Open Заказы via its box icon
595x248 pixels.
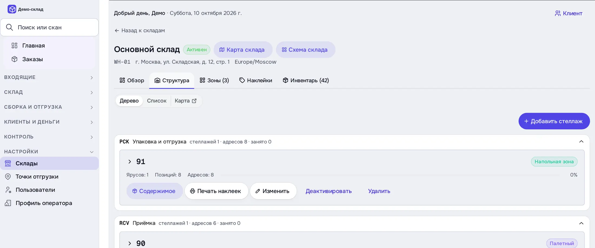tap(15, 59)
